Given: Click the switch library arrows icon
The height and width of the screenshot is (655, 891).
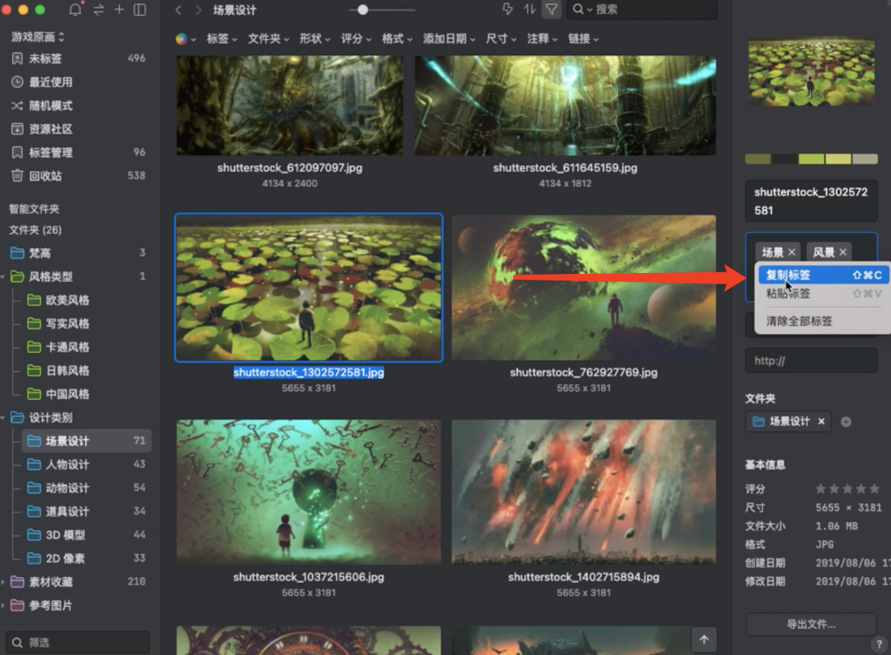Looking at the screenshot, I should click(98, 10).
